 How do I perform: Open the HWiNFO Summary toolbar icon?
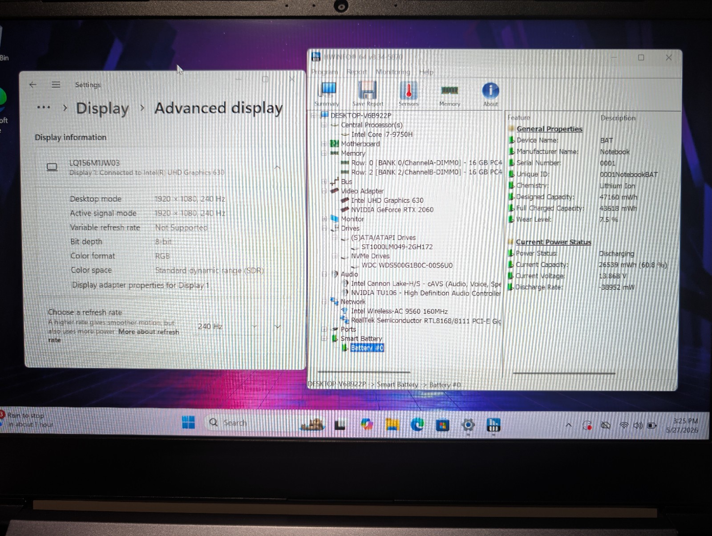328,94
